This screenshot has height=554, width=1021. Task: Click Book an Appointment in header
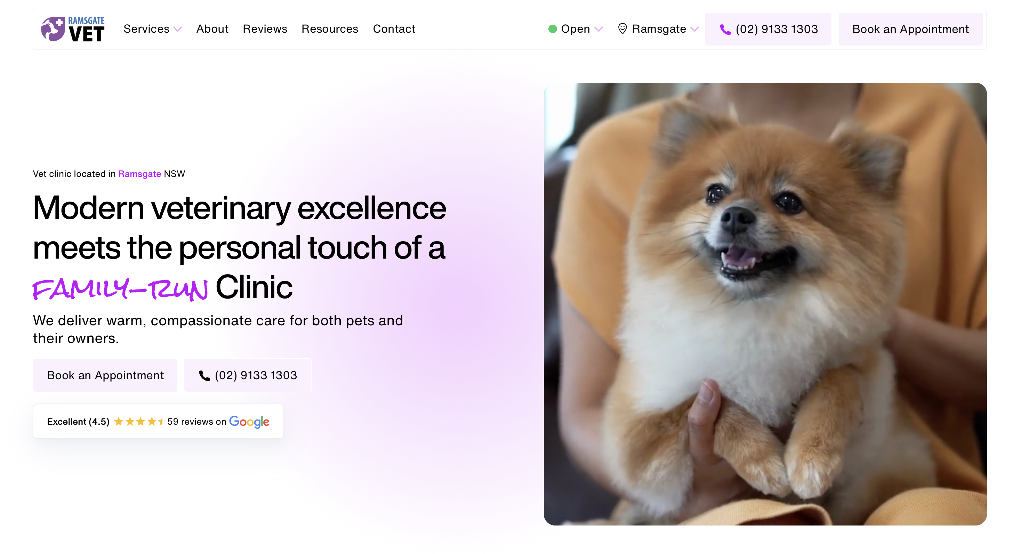910,29
